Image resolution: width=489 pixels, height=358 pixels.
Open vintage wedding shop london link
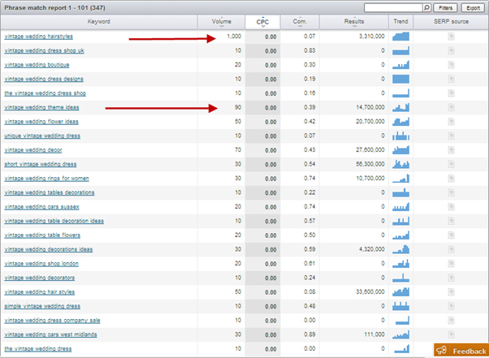[x=41, y=264]
